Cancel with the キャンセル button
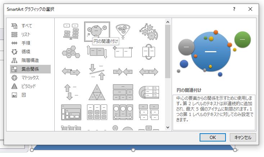 click(243, 138)
